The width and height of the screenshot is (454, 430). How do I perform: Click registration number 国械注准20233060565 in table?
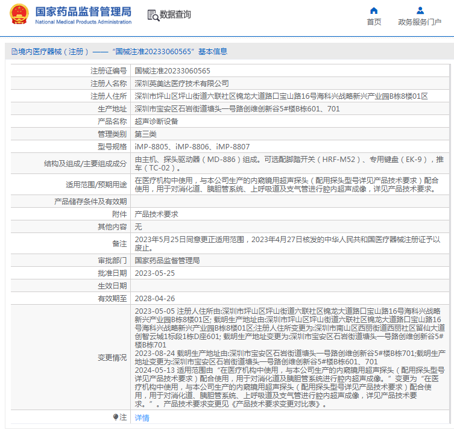click(x=172, y=70)
